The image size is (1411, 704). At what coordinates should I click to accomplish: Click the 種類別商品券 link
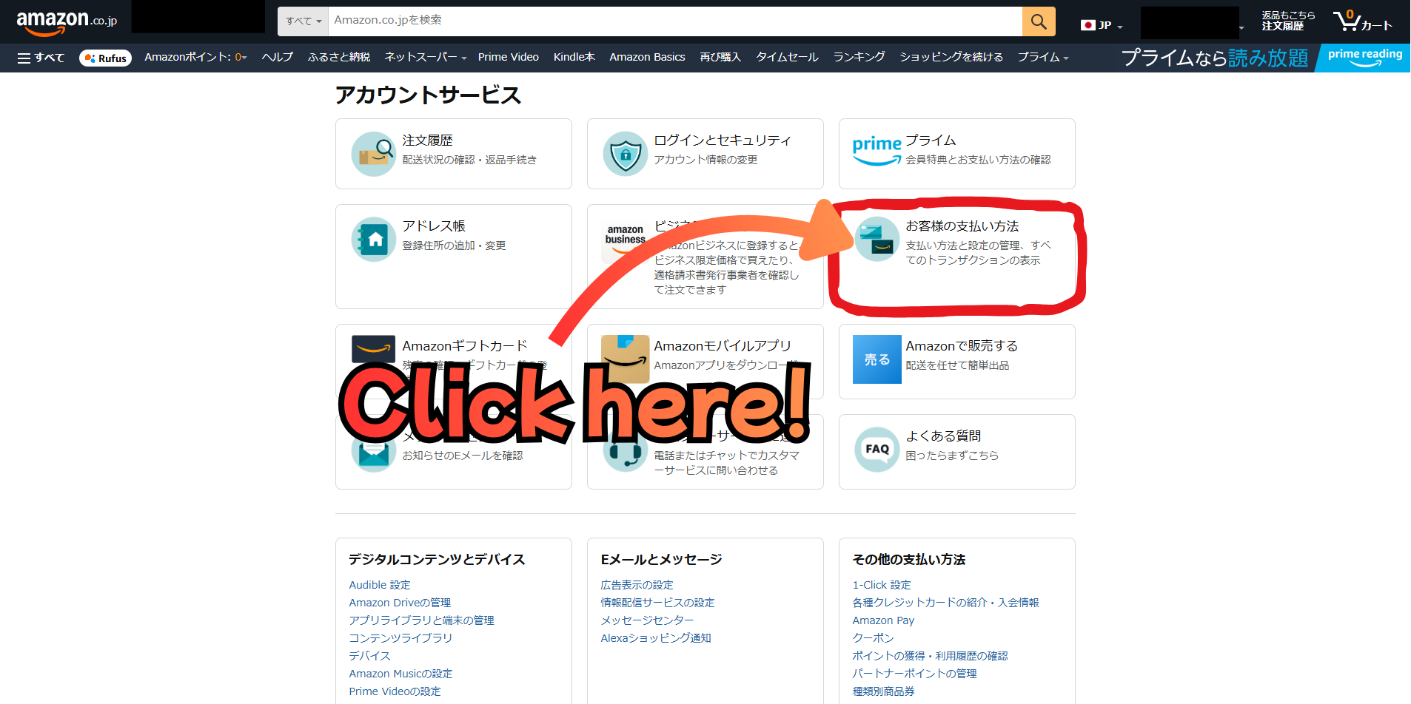point(884,691)
